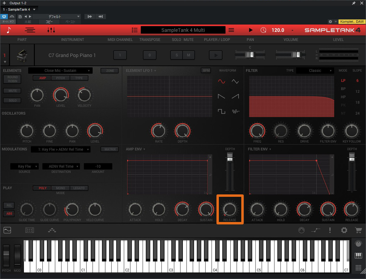366x279 pixels.
Task: Click the part VOLUME slider
Action: (x=291, y=55)
